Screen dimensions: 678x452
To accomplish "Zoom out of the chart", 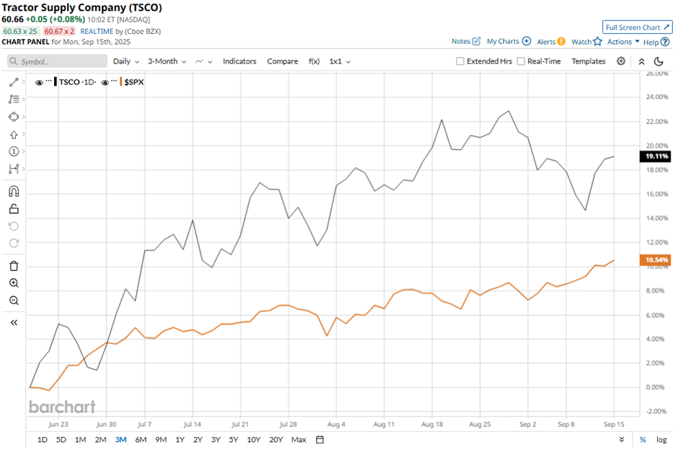I will tap(14, 301).
